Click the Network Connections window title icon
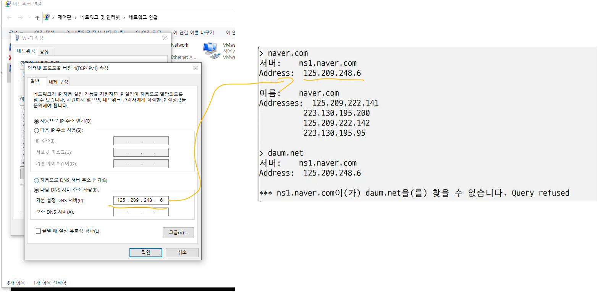This screenshot has height=292, width=598. (8, 4)
